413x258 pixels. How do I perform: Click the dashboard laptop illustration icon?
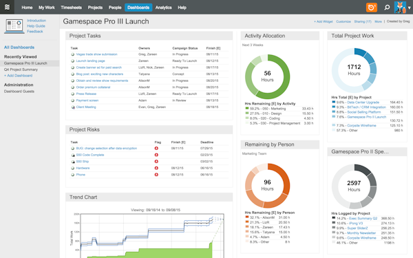[14, 26]
